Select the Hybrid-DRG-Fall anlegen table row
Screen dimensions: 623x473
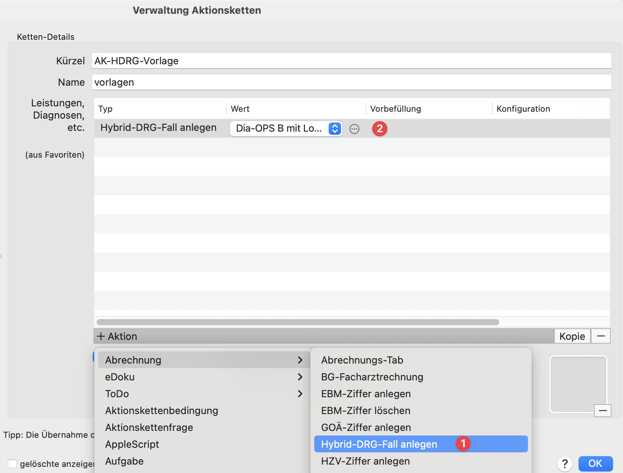pos(352,128)
